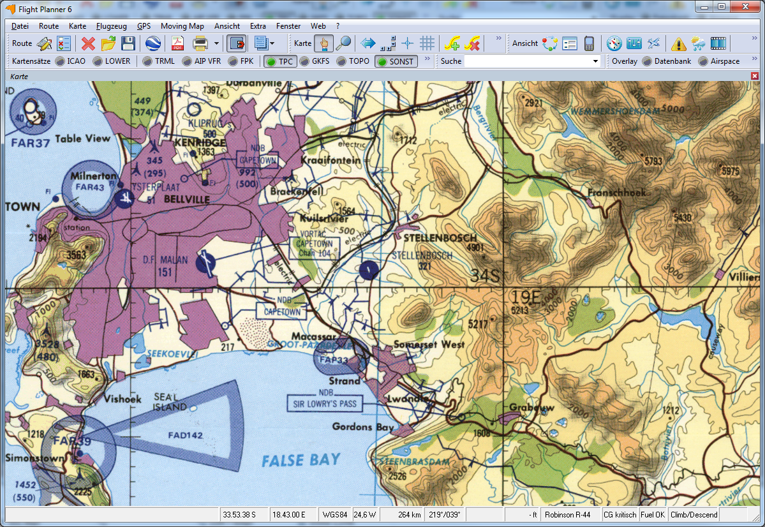Open the Karte menu
The width and height of the screenshot is (765, 527).
coord(78,26)
